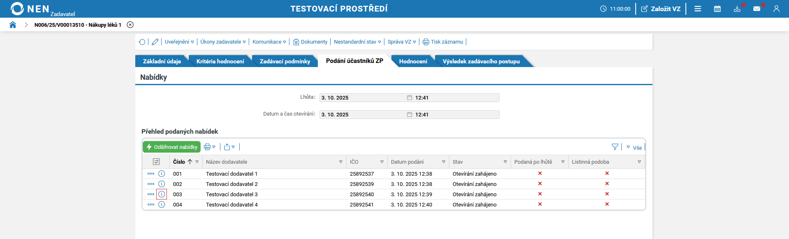Open the calendar icon in Lhůta field

coord(410,97)
